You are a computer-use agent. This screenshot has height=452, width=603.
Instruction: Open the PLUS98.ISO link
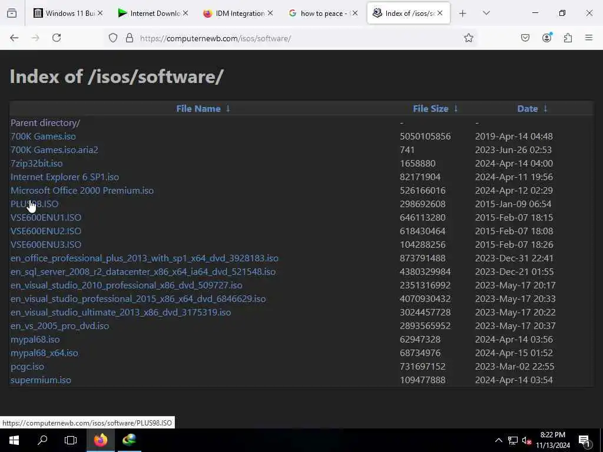click(x=35, y=204)
